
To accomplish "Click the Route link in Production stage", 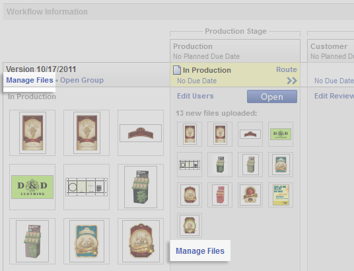I will pos(286,69).
